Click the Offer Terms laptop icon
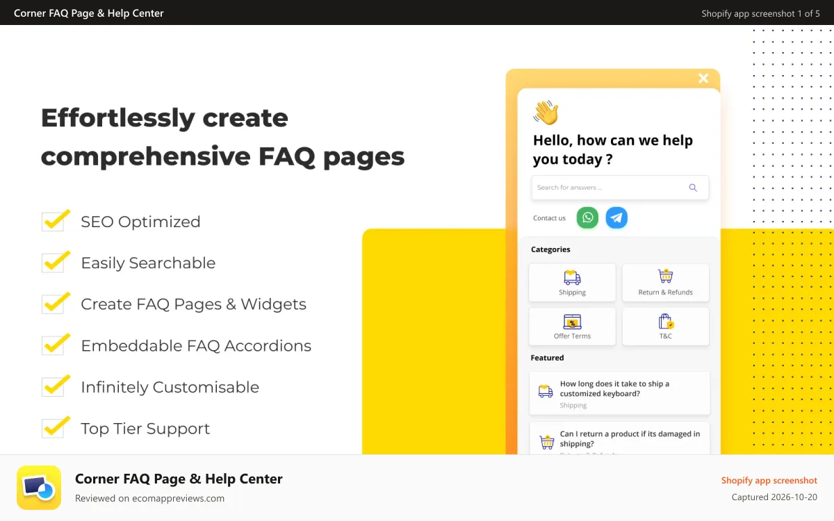Viewport: 834px width, 521px height. pyautogui.click(x=572, y=322)
